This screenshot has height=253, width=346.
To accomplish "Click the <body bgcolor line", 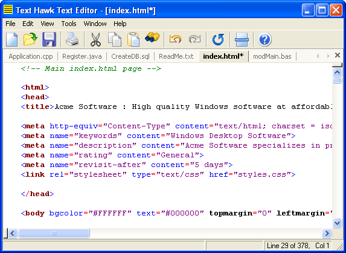I will [176, 213].
